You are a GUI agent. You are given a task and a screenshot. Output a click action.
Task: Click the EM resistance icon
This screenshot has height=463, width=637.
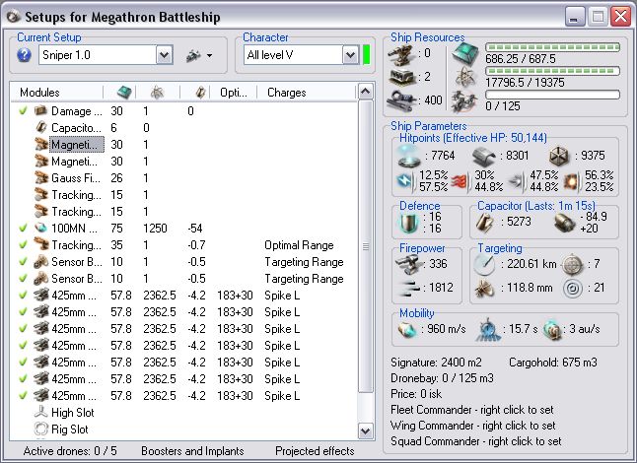[404, 180]
